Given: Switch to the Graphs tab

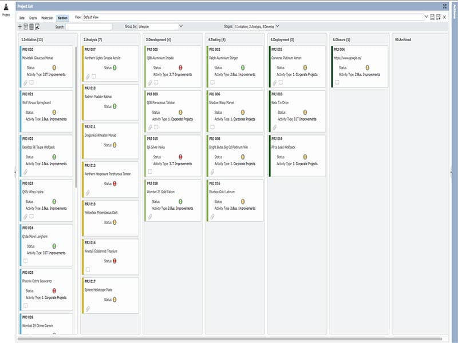Looking at the screenshot, I should pyautogui.click(x=33, y=18).
